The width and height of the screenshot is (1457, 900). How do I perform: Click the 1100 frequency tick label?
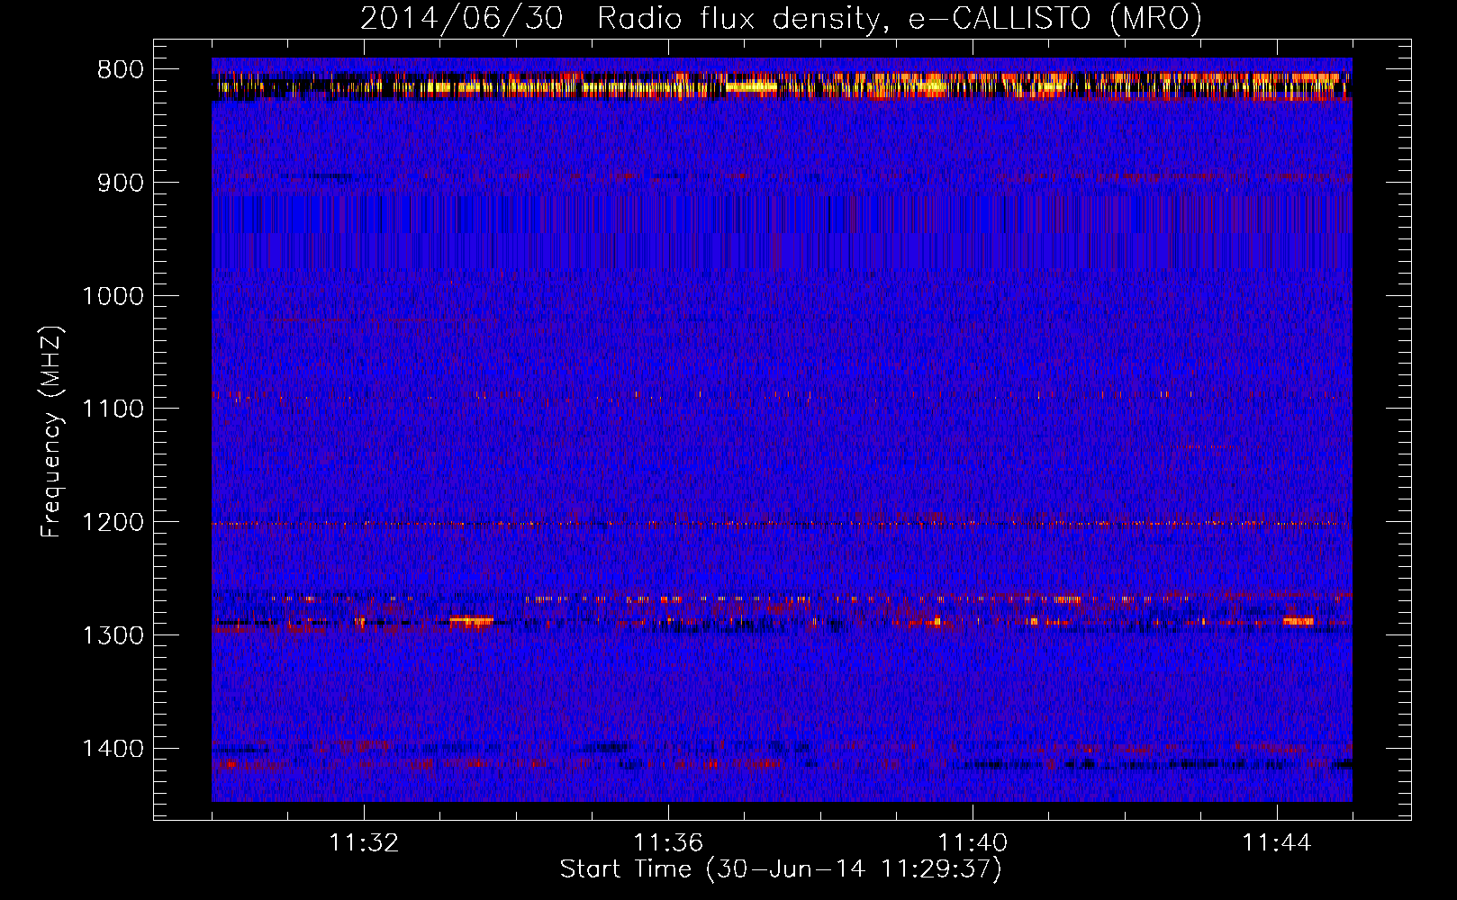pyautogui.click(x=113, y=409)
